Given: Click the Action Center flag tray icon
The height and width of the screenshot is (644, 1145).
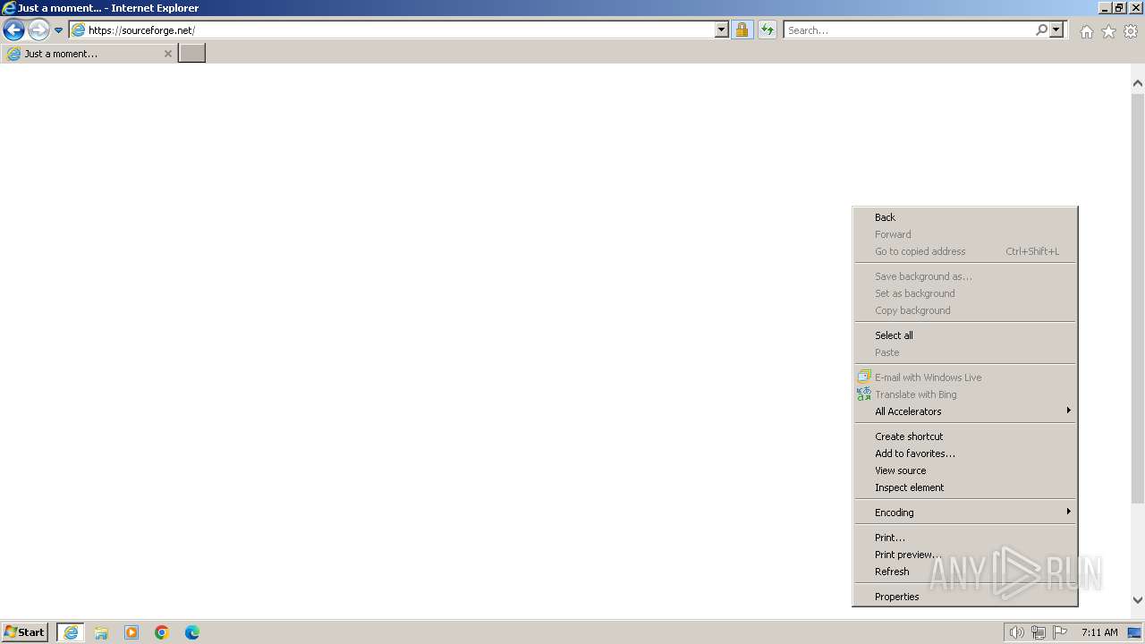Looking at the screenshot, I should point(1060,632).
